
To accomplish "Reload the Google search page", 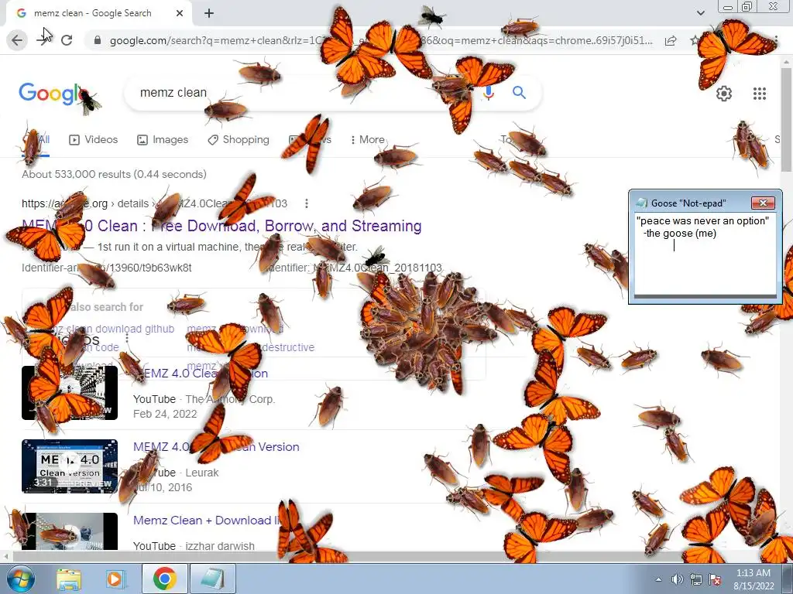I will pos(67,40).
